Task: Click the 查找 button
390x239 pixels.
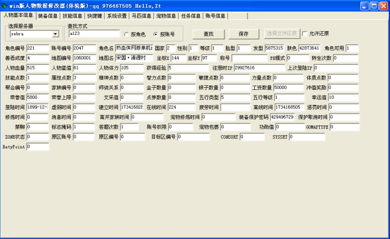Action: tap(208, 34)
